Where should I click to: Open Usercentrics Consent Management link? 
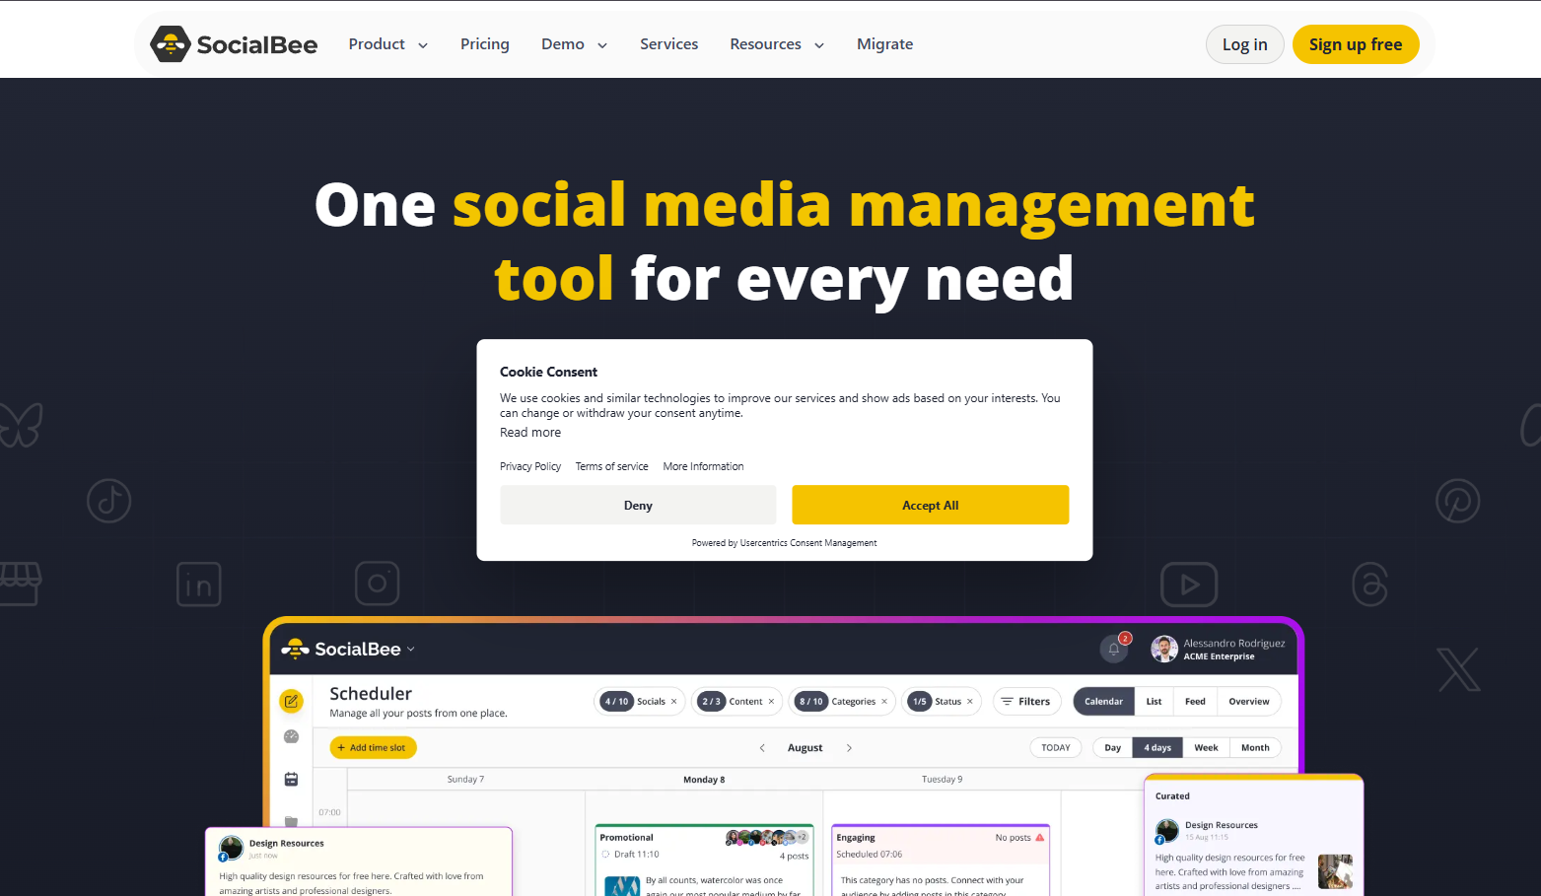(808, 543)
